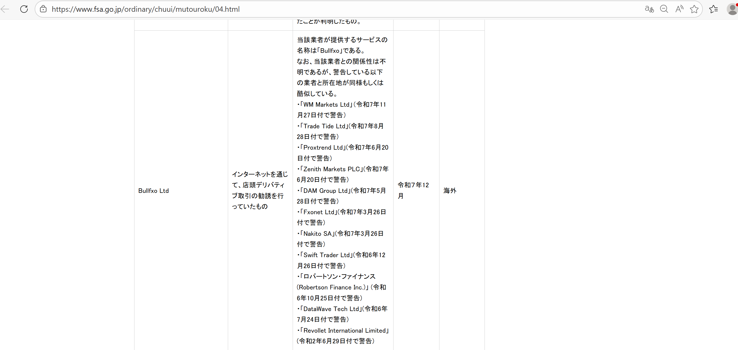Click the Zenith Markets PLC entry text
738x350 pixels.
pos(331,169)
